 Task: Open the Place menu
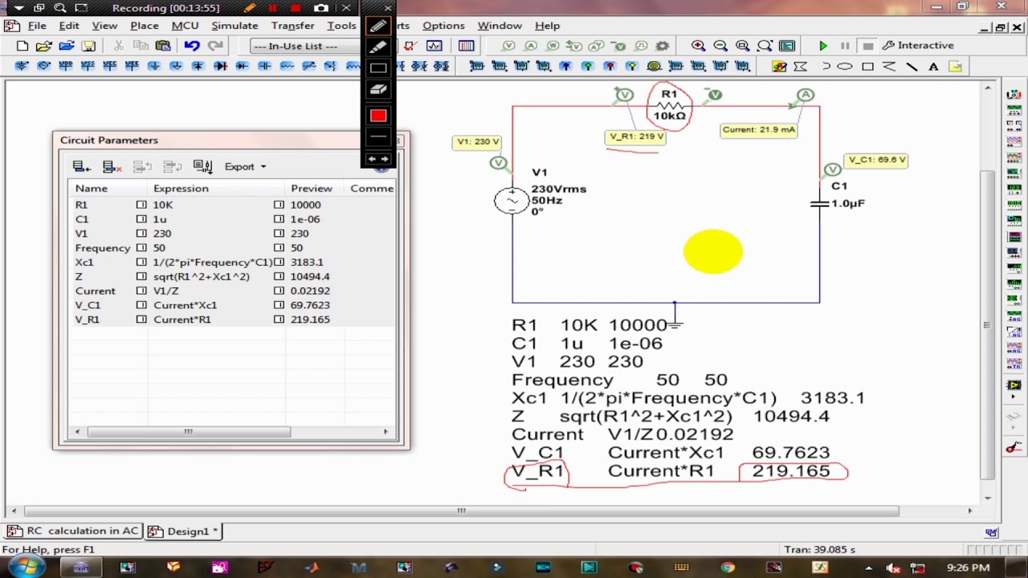[145, 26]
